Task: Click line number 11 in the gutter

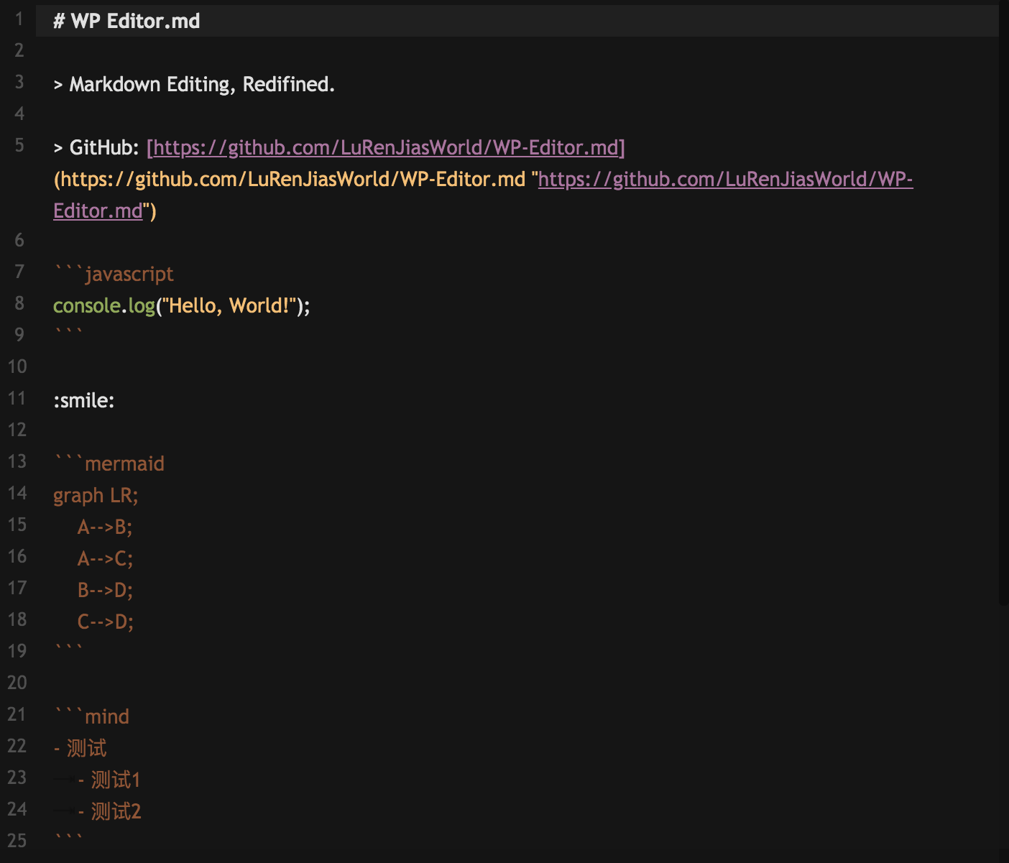Action: [17, 398]
